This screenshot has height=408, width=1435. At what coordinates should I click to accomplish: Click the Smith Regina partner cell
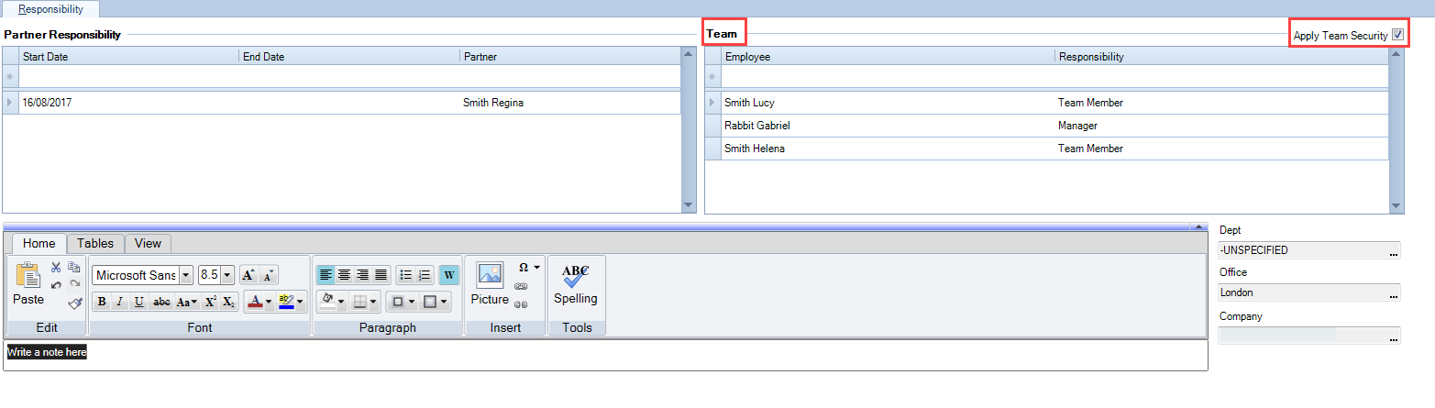(x=570, y=103)
